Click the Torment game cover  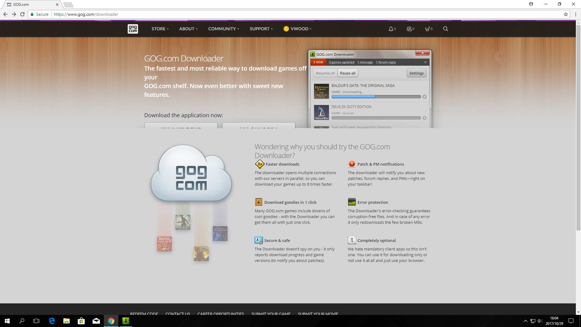[220, 233]
